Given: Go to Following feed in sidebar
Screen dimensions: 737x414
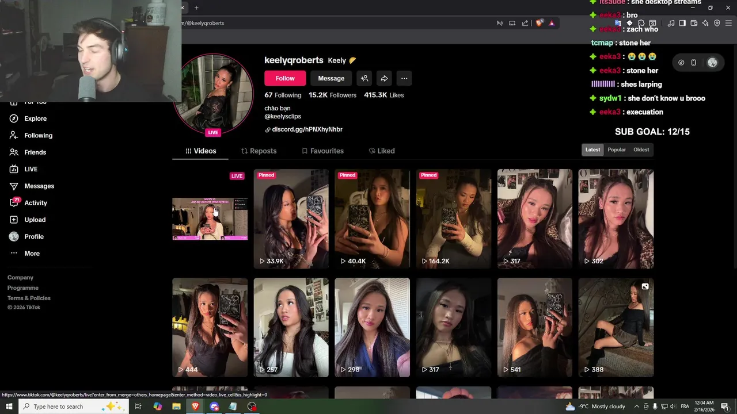Looking at the screenshot, I should pos(31,135).
